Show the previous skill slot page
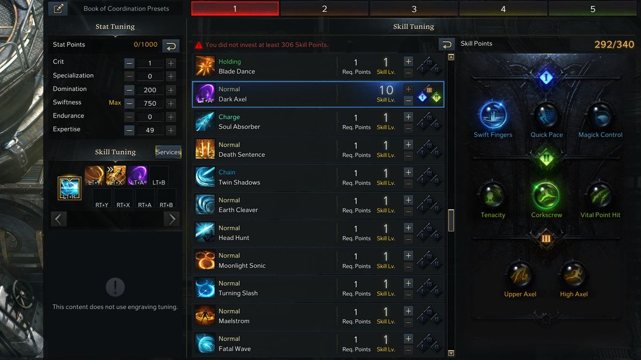The height and width of the screenshot is (360, 641). click(59, 219)
